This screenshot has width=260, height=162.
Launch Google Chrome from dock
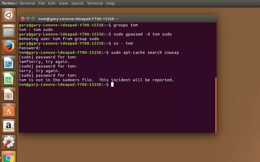pyautogui.click(x=9, y=157)
